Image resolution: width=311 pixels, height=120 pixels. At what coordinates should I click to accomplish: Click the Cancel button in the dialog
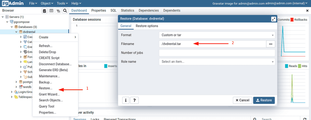tap(242, 100)
